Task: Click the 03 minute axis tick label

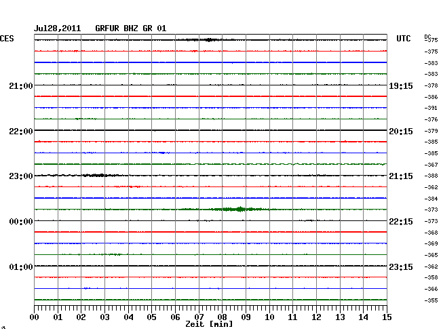Action: click(104, 317)
